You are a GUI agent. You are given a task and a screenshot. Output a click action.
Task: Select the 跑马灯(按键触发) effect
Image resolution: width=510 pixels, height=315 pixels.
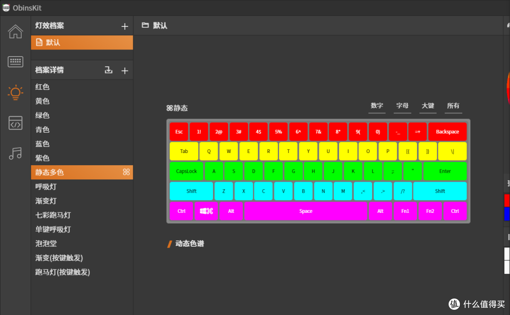pyautogui.click(x=82, y=272)
